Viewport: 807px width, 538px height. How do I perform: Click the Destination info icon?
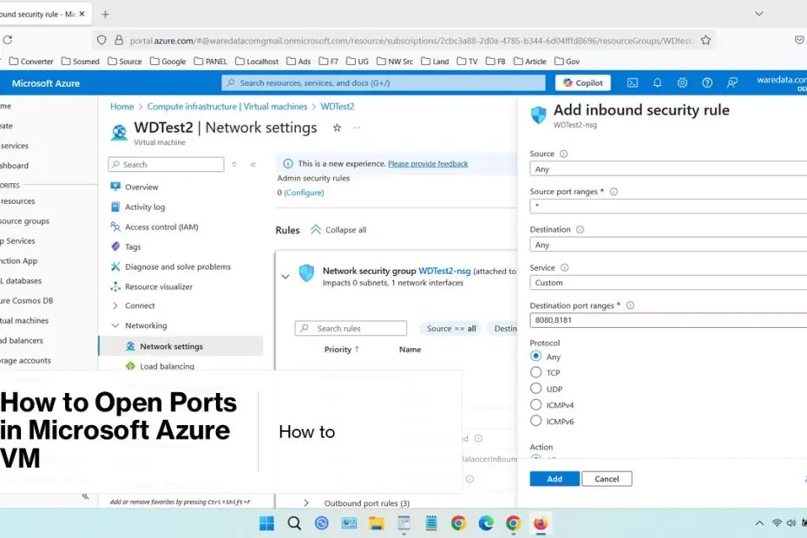tap(580, 230)
